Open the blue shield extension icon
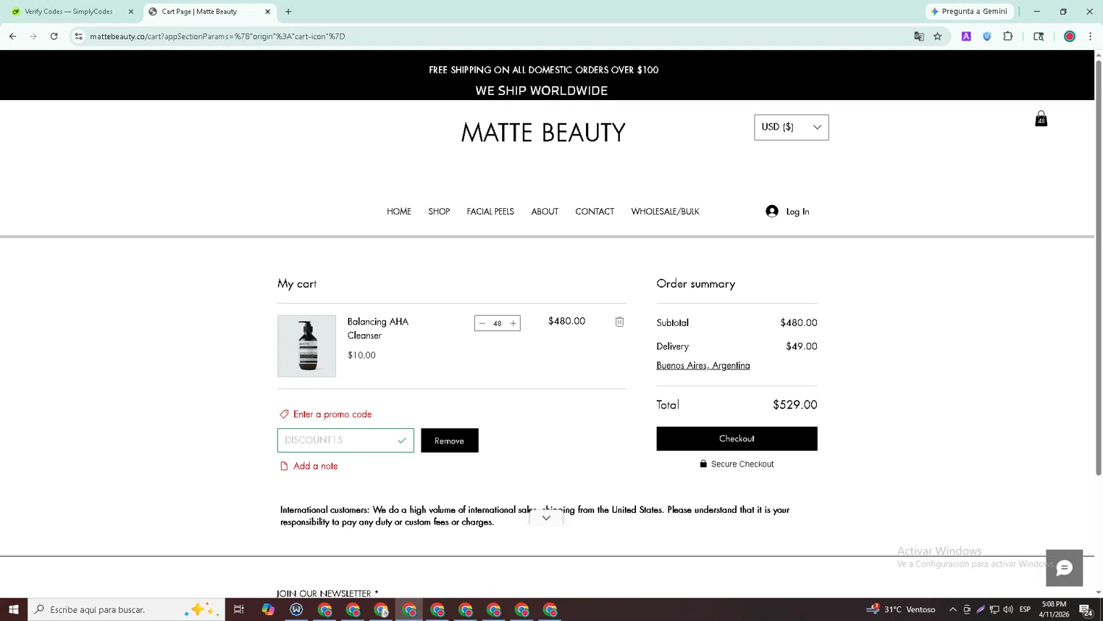The height and width of the screenshot is (621, 1103). click(x=987, y=36)
